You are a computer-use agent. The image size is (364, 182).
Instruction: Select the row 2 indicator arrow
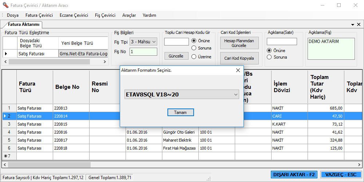[x=5, y=116]
